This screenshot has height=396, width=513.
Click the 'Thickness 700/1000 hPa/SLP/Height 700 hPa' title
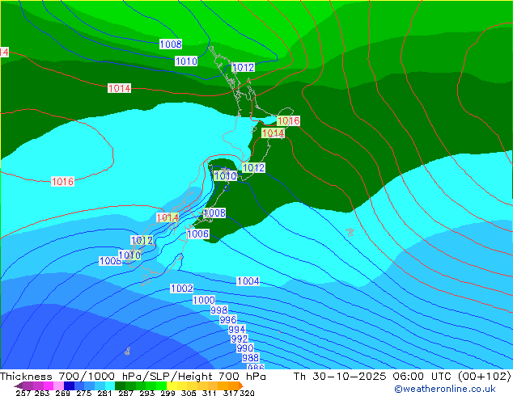tap(133, 377)
